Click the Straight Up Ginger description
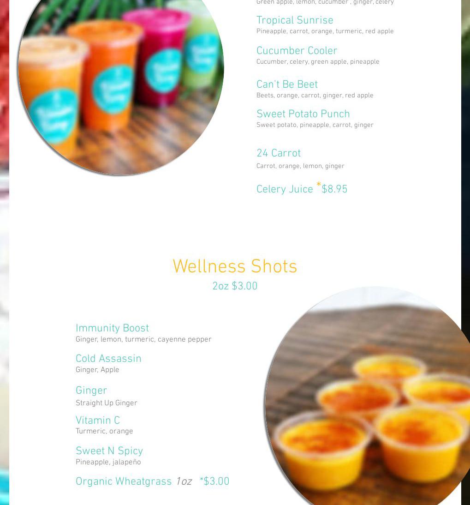The image size is (470, 505). [x=107, y=403]
